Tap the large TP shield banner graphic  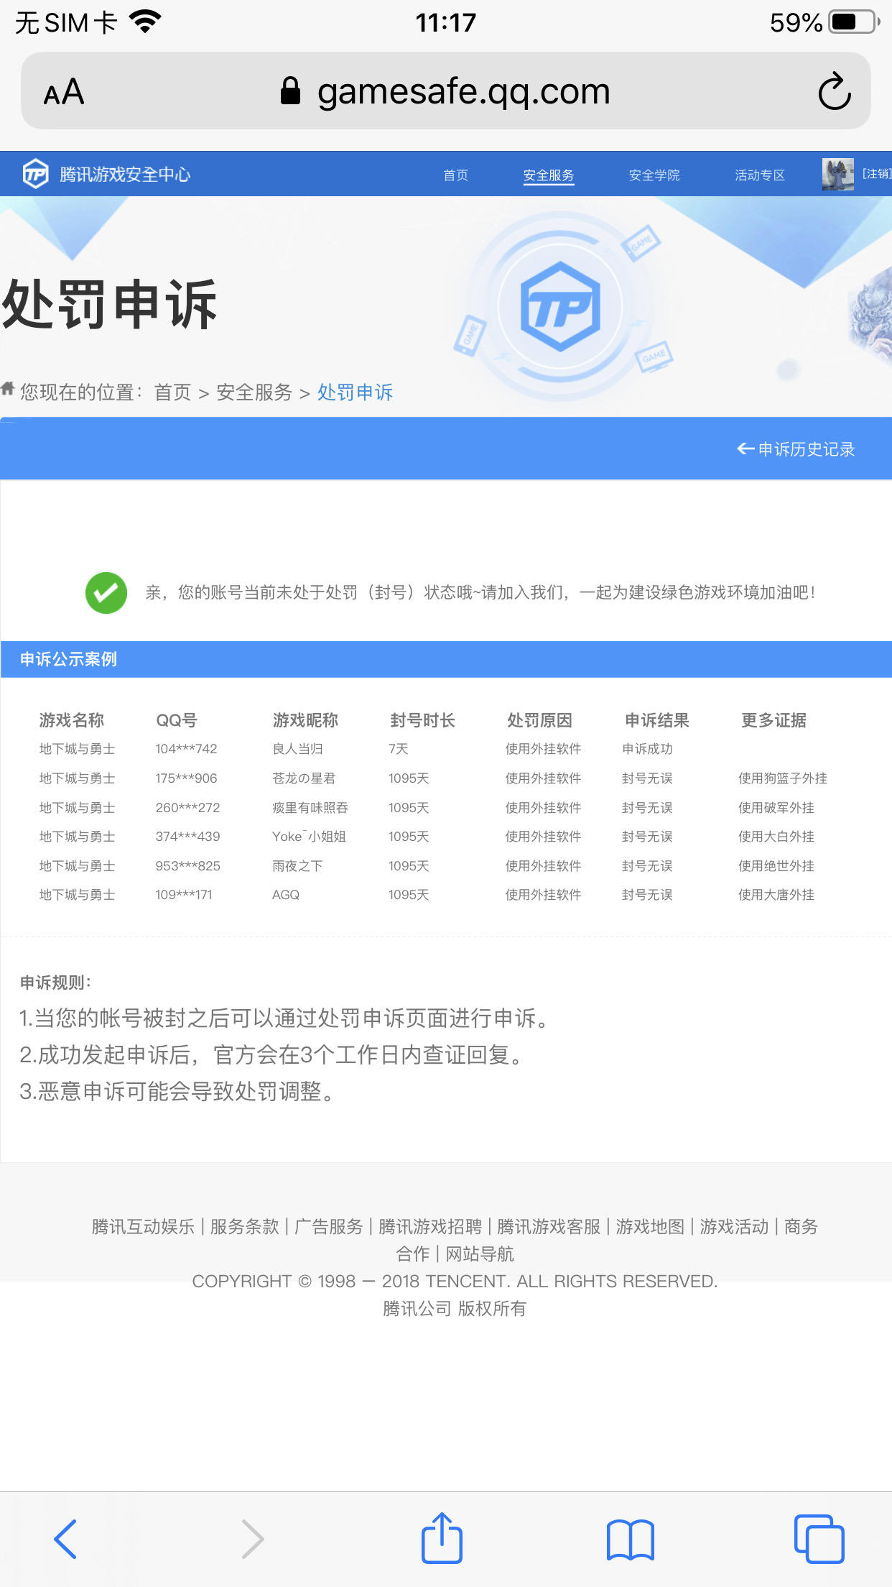[560, 307]
